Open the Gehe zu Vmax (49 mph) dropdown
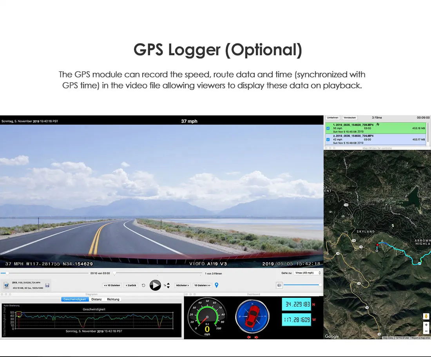The image size is (431, 357). tap(307, 273)
